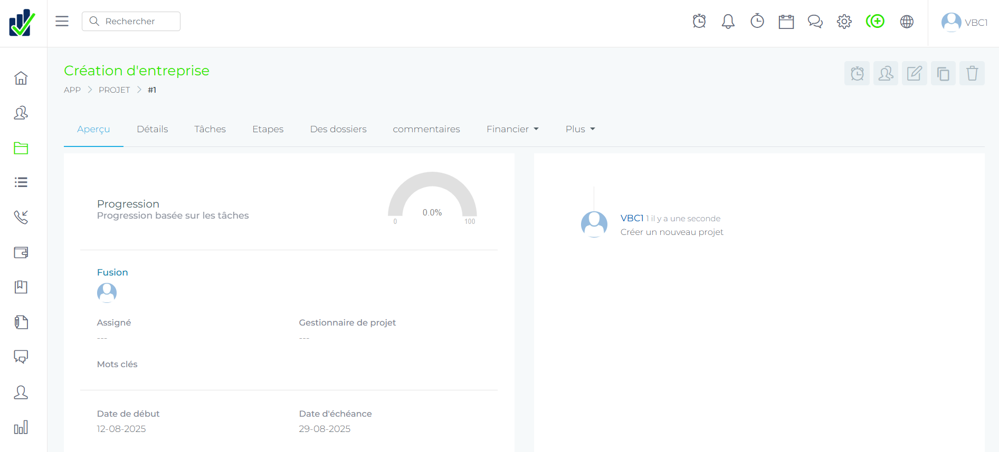
Task: Open the VBC1 user profile menu
Action: (964, 22)
